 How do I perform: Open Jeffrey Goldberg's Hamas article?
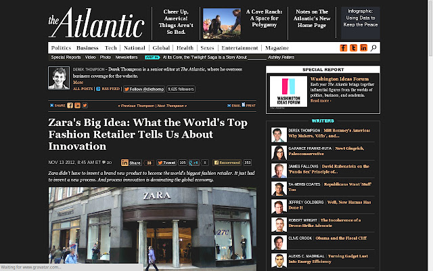(329, 205)
